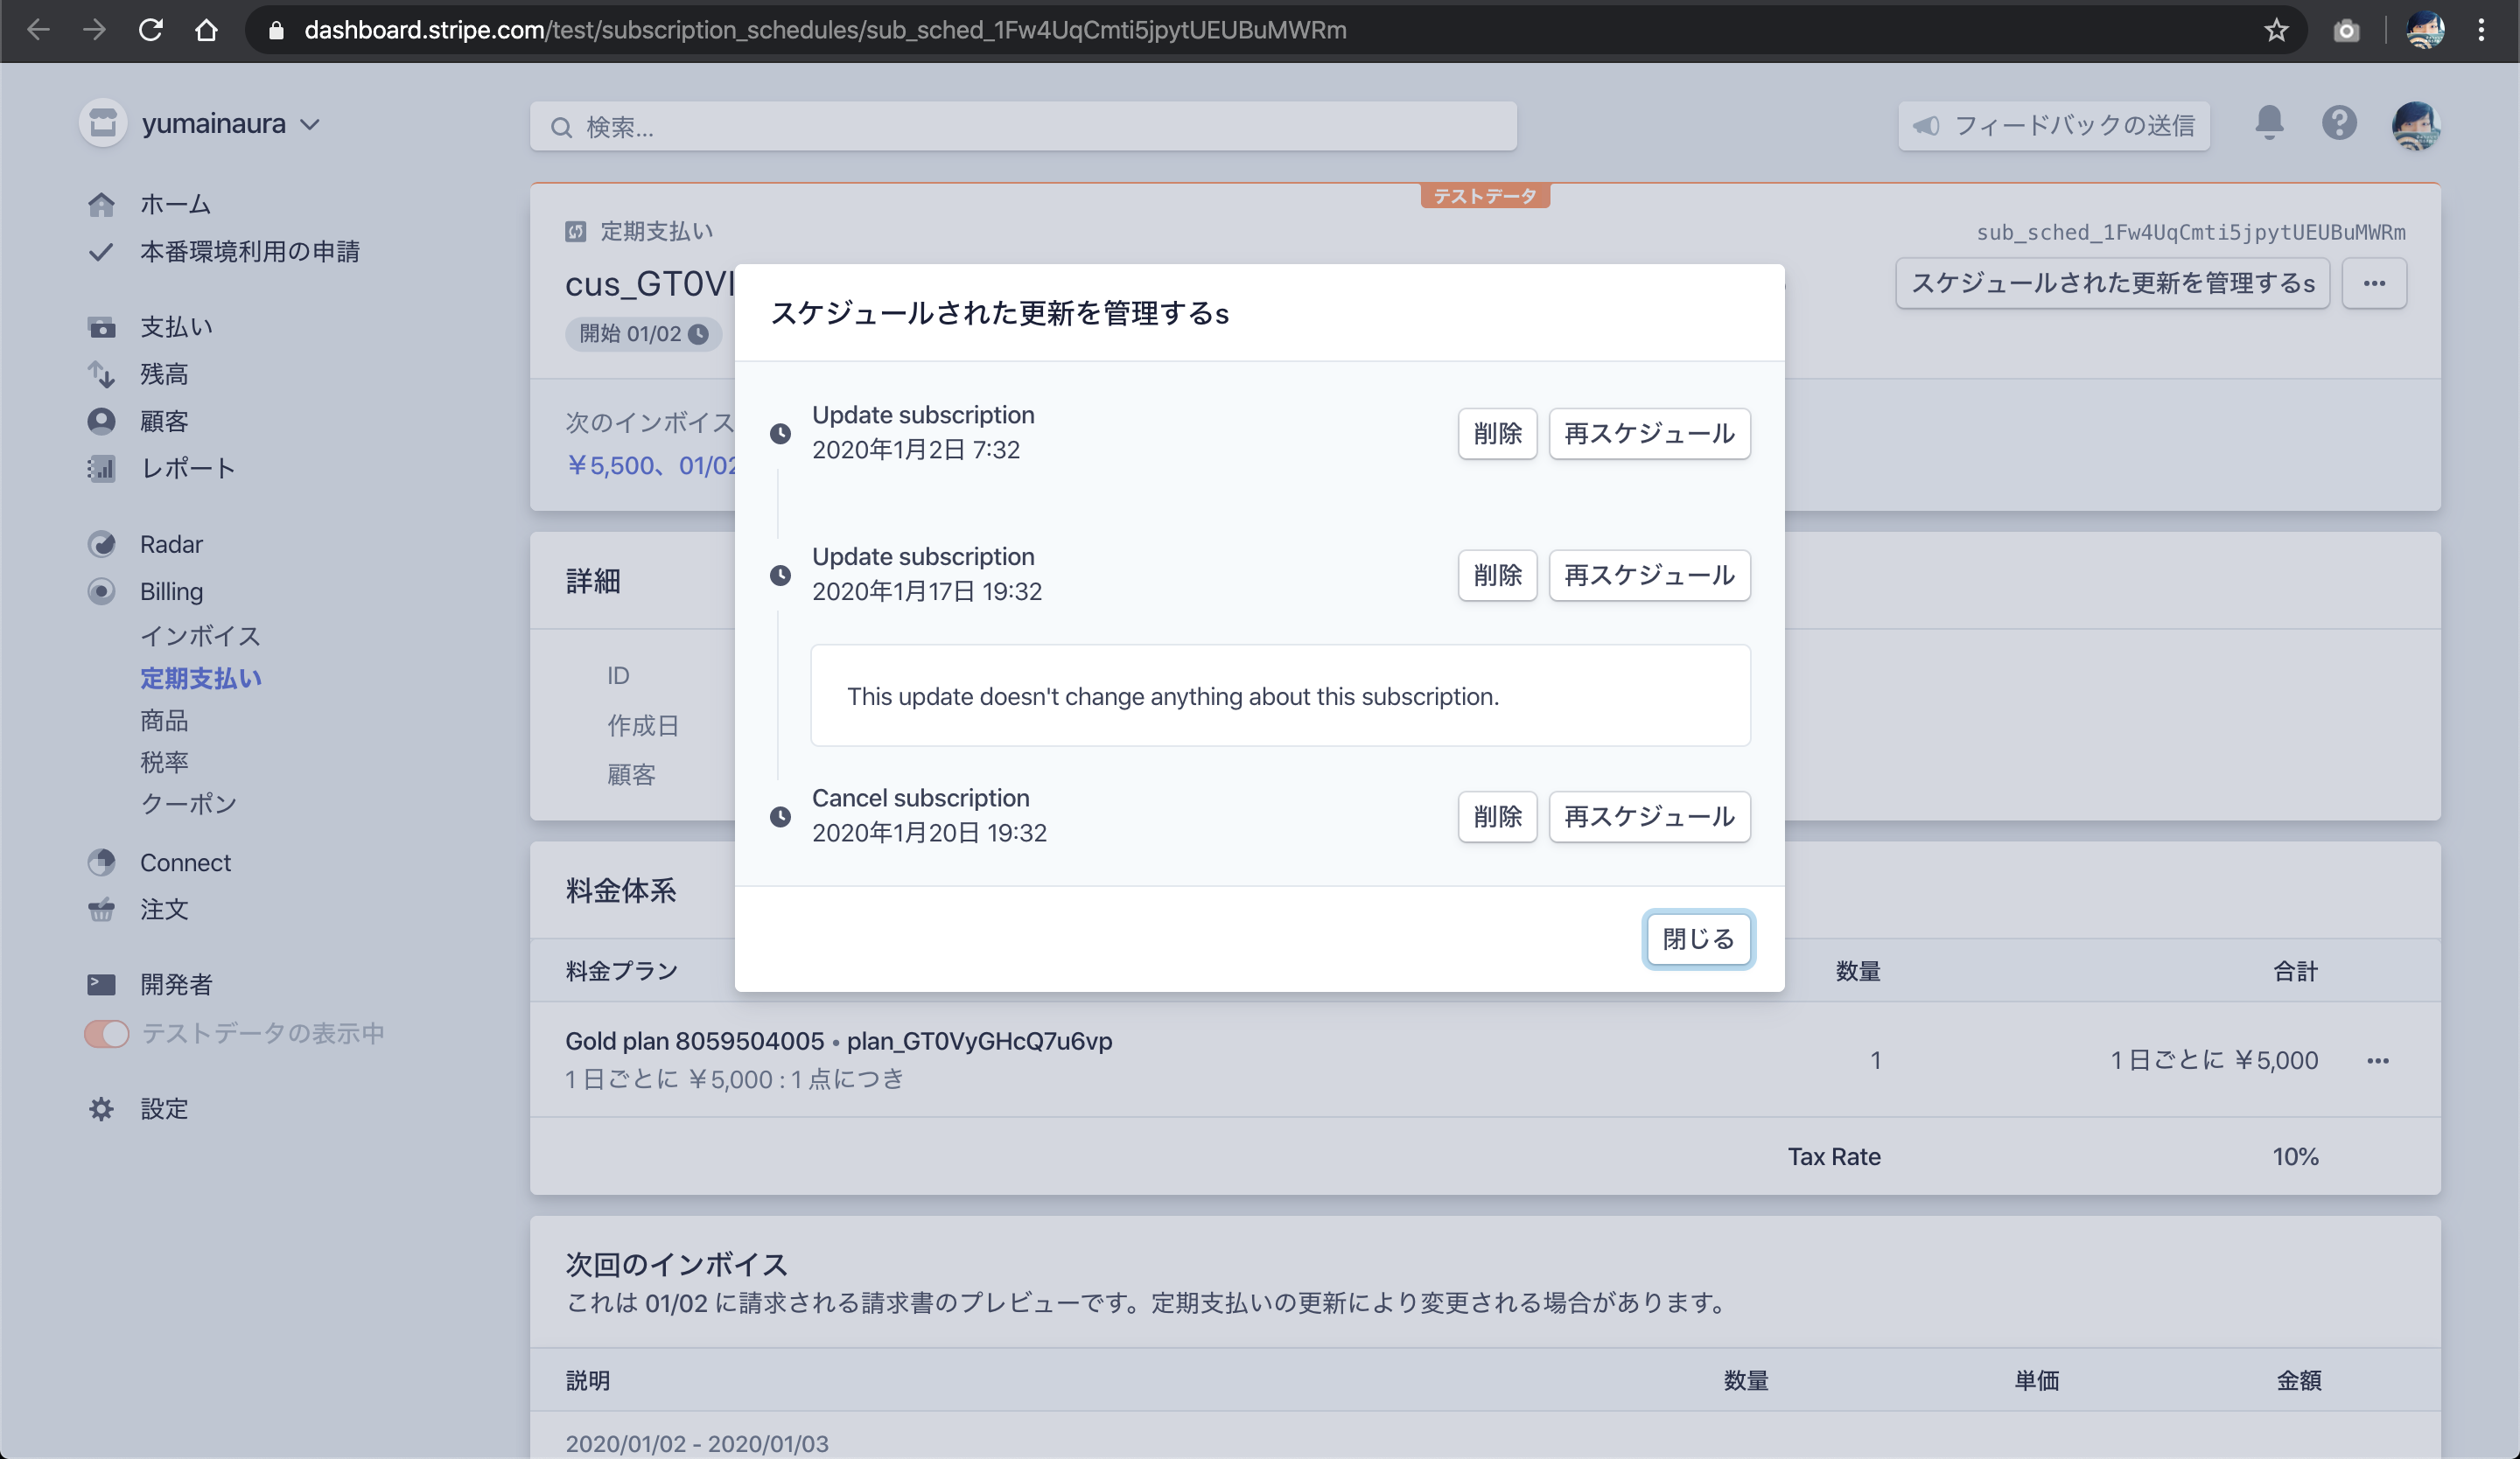Open the ellipsis menu beside schedule button
The image size is (2520, 1459).
[2374, 283]
